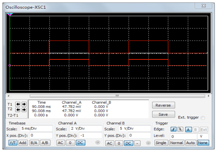Click scrollbar right arrow under the display
The height and width of the screenshot is (152, 217).
[x=209, y=96]
